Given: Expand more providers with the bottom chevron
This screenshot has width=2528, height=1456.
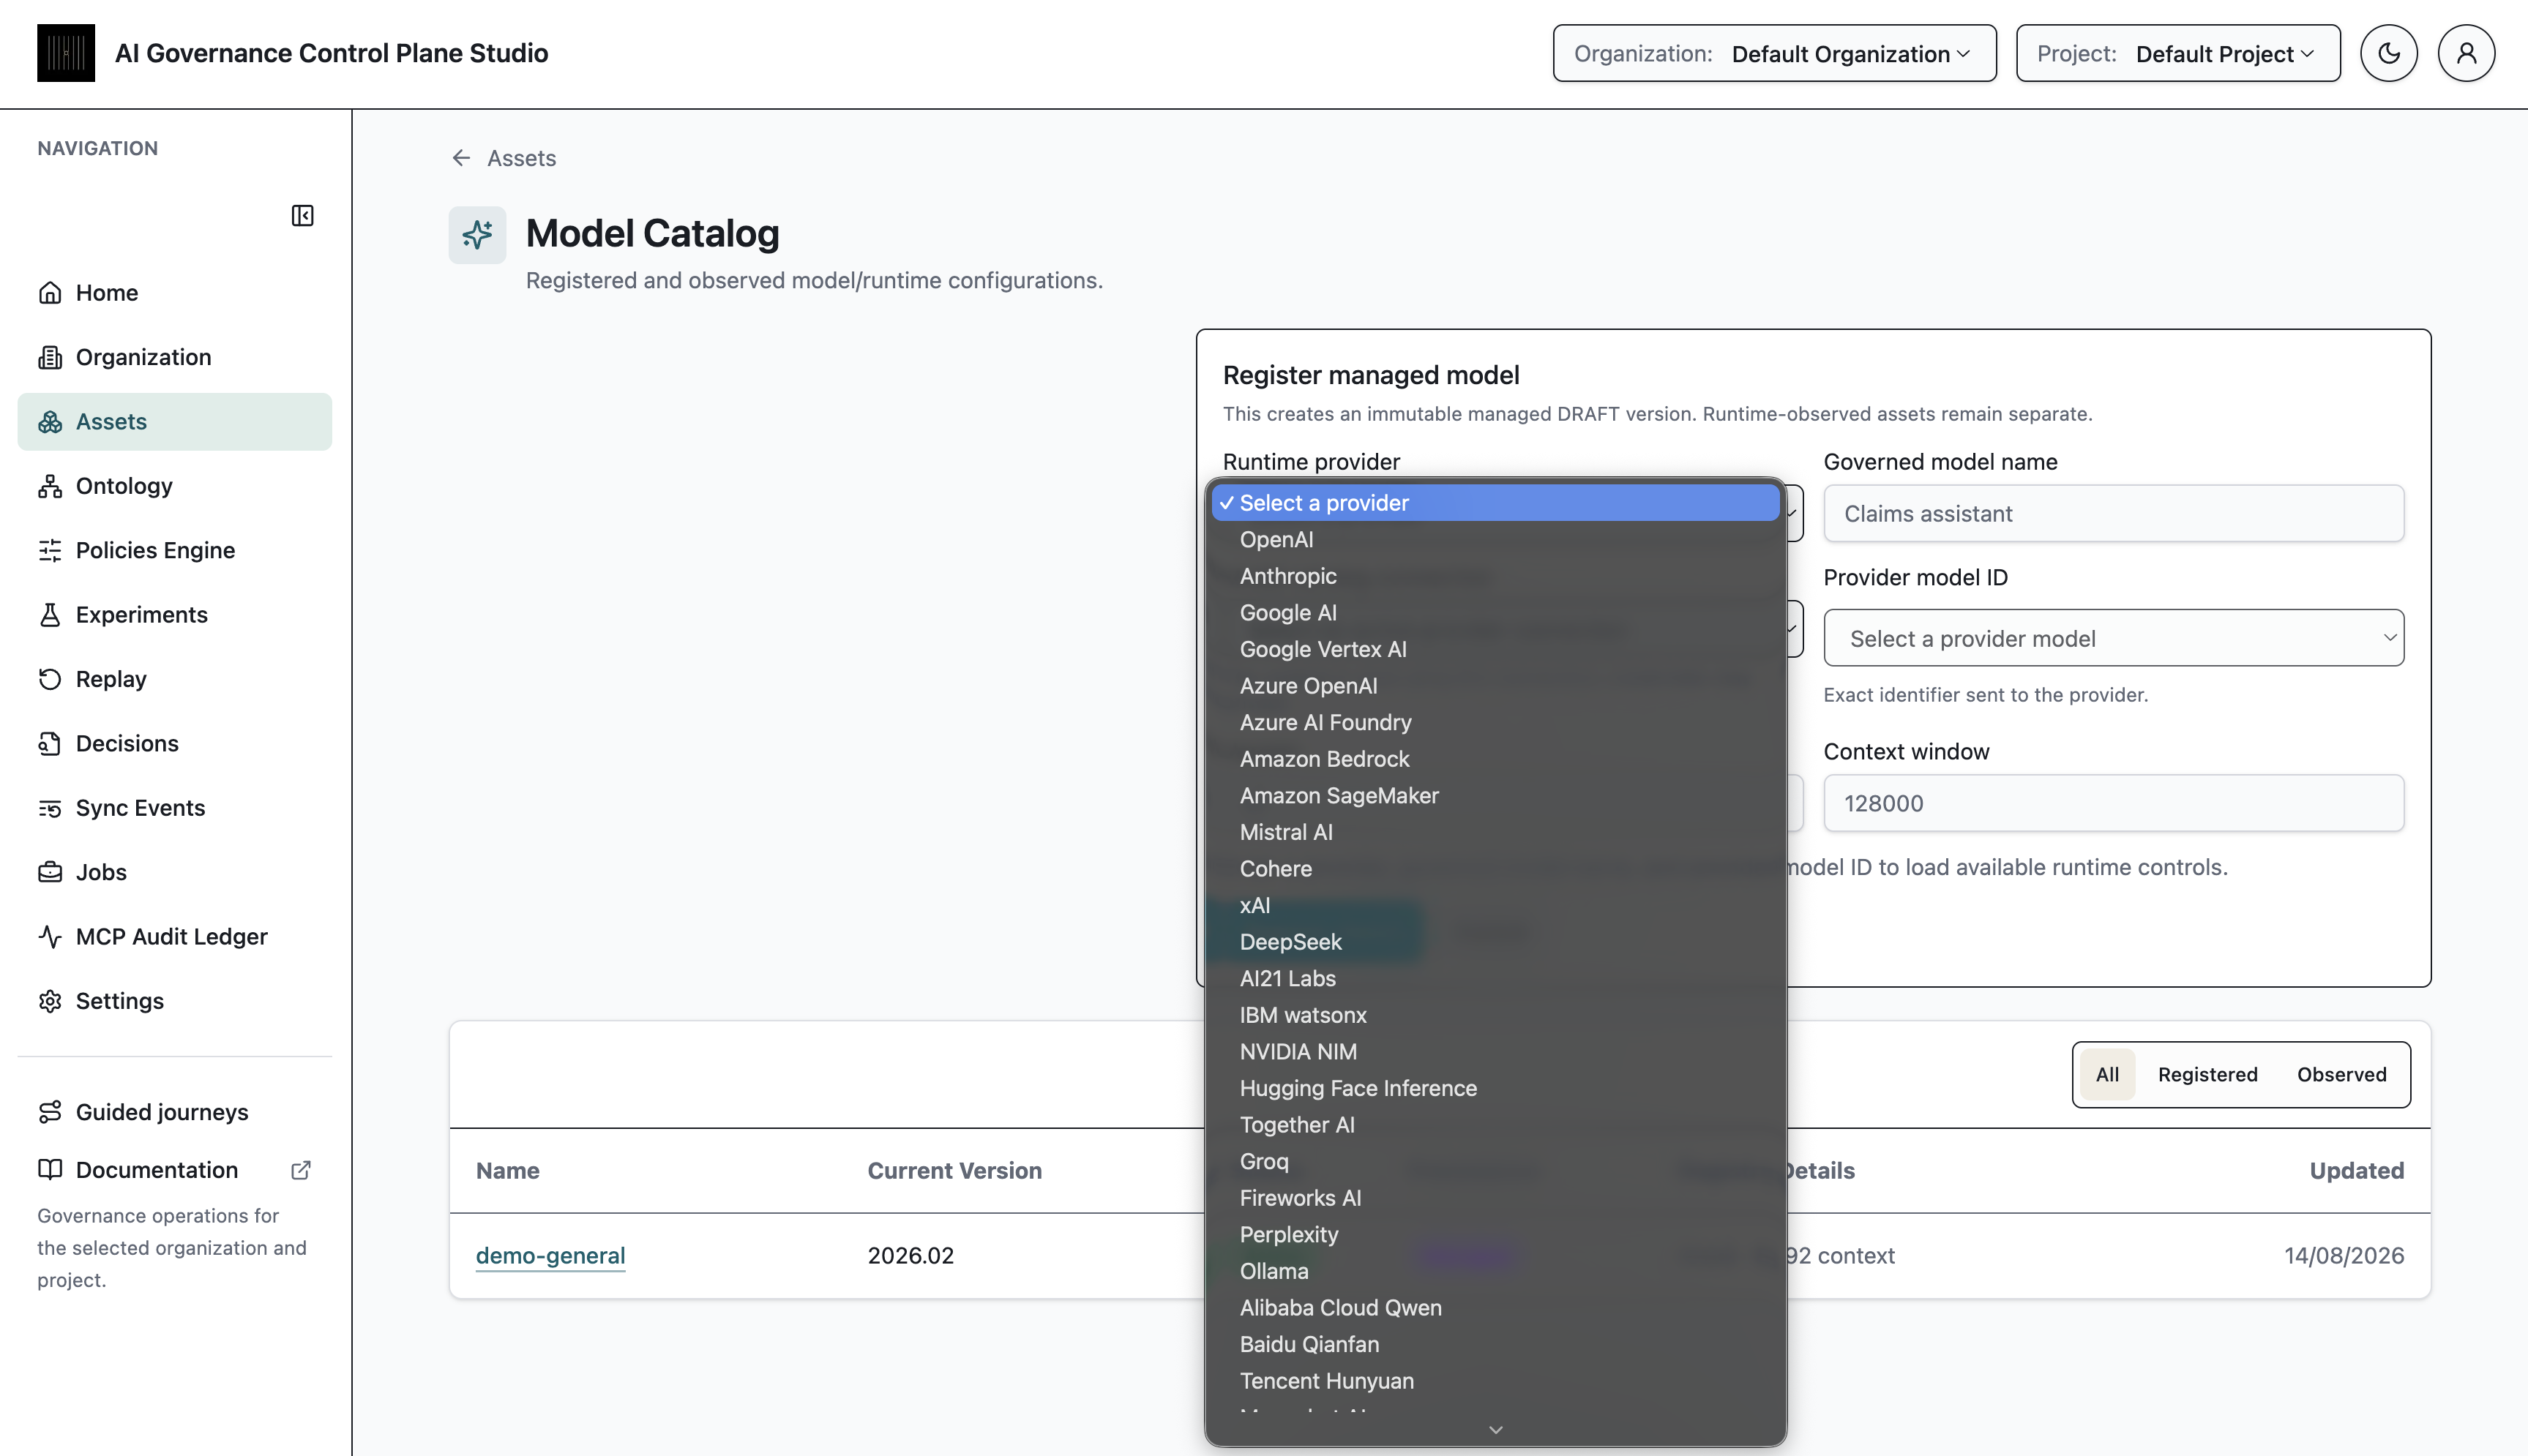Looking at the screenshot, I should (x=1495, y=1430).
